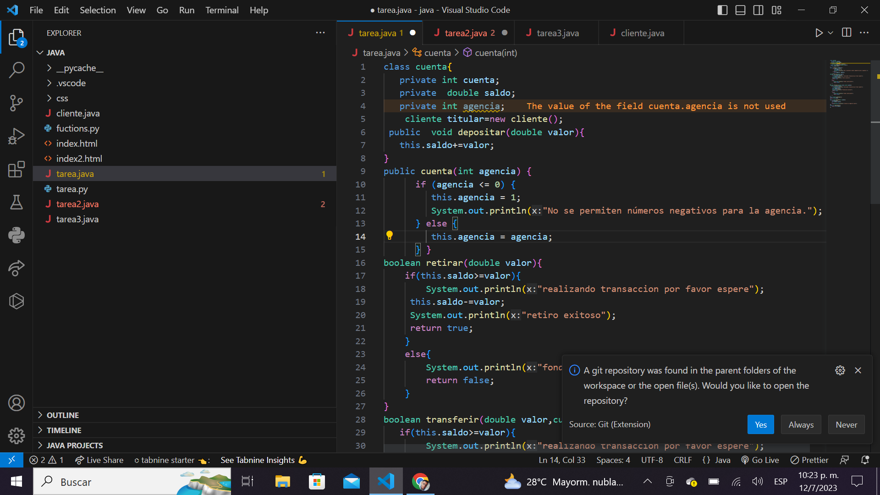Toggle the tarea.java unsaved dot indicator

click(x=414, y=33)
